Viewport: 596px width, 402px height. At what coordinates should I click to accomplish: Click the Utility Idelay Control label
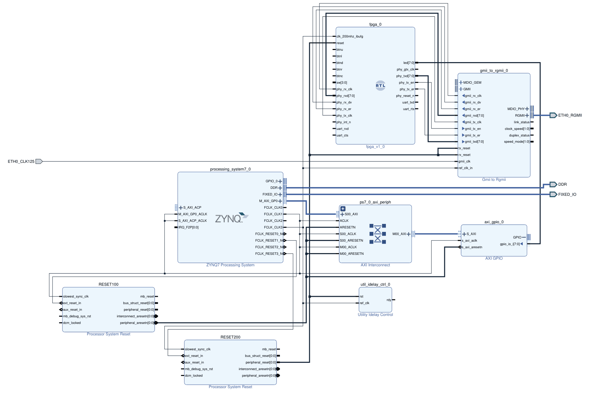coord(375,315)
